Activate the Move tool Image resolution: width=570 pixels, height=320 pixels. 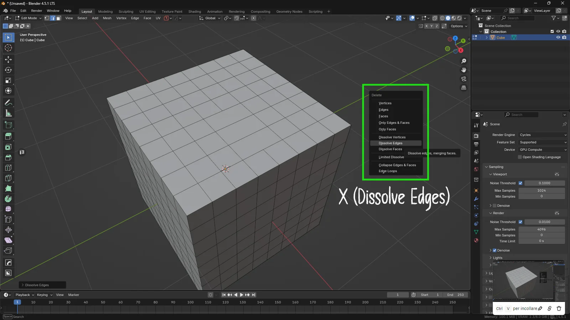click(x=8, y=59)
